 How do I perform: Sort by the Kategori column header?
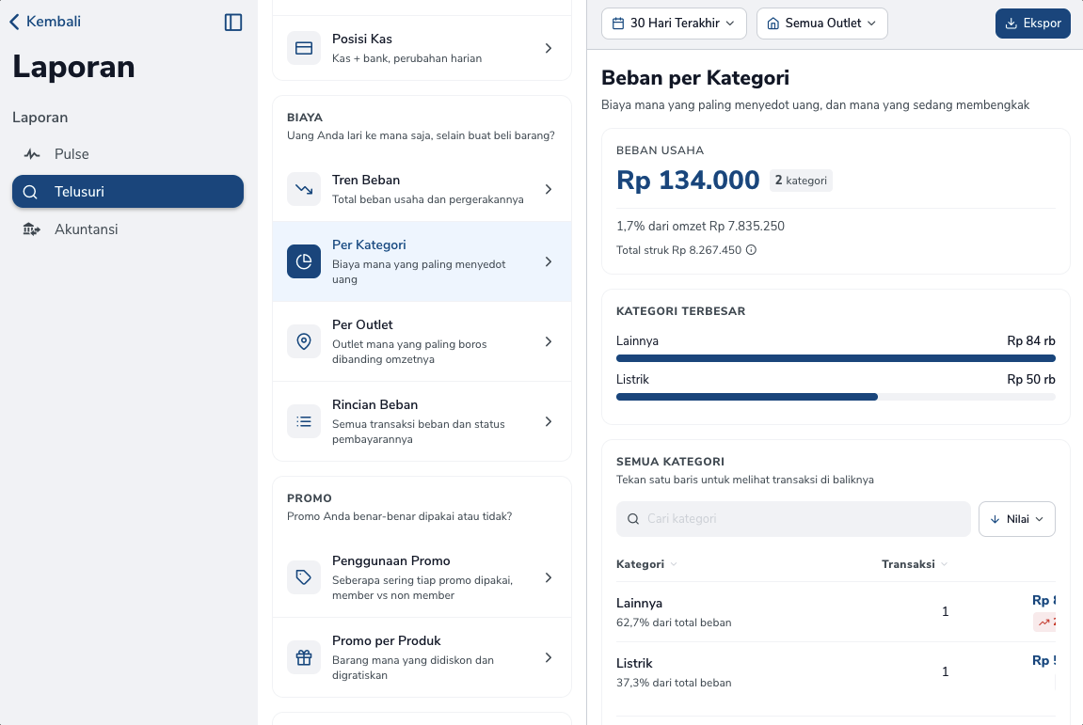[646, 564]
